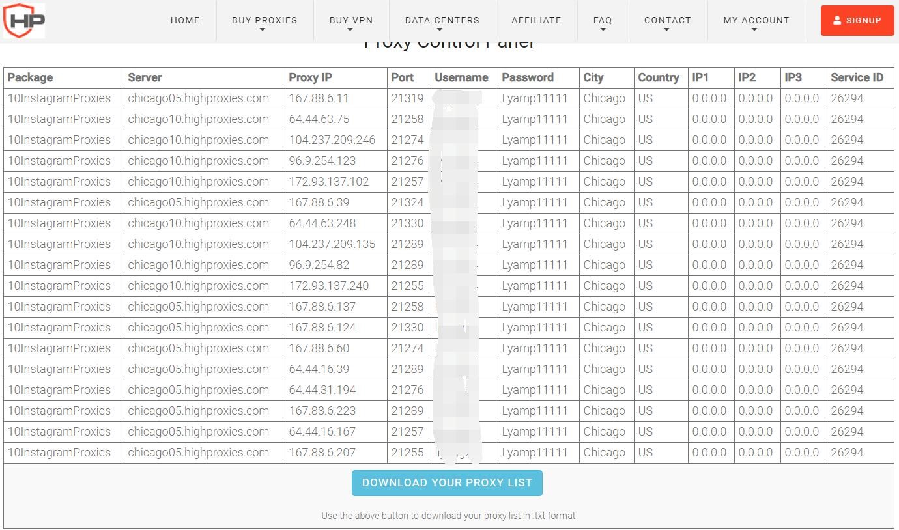Viewport: 899px width, 530px height.
Task: Expand the DATA CENTERS dropdown arrow
Action: pyautogui.click(x=440, y=29)
